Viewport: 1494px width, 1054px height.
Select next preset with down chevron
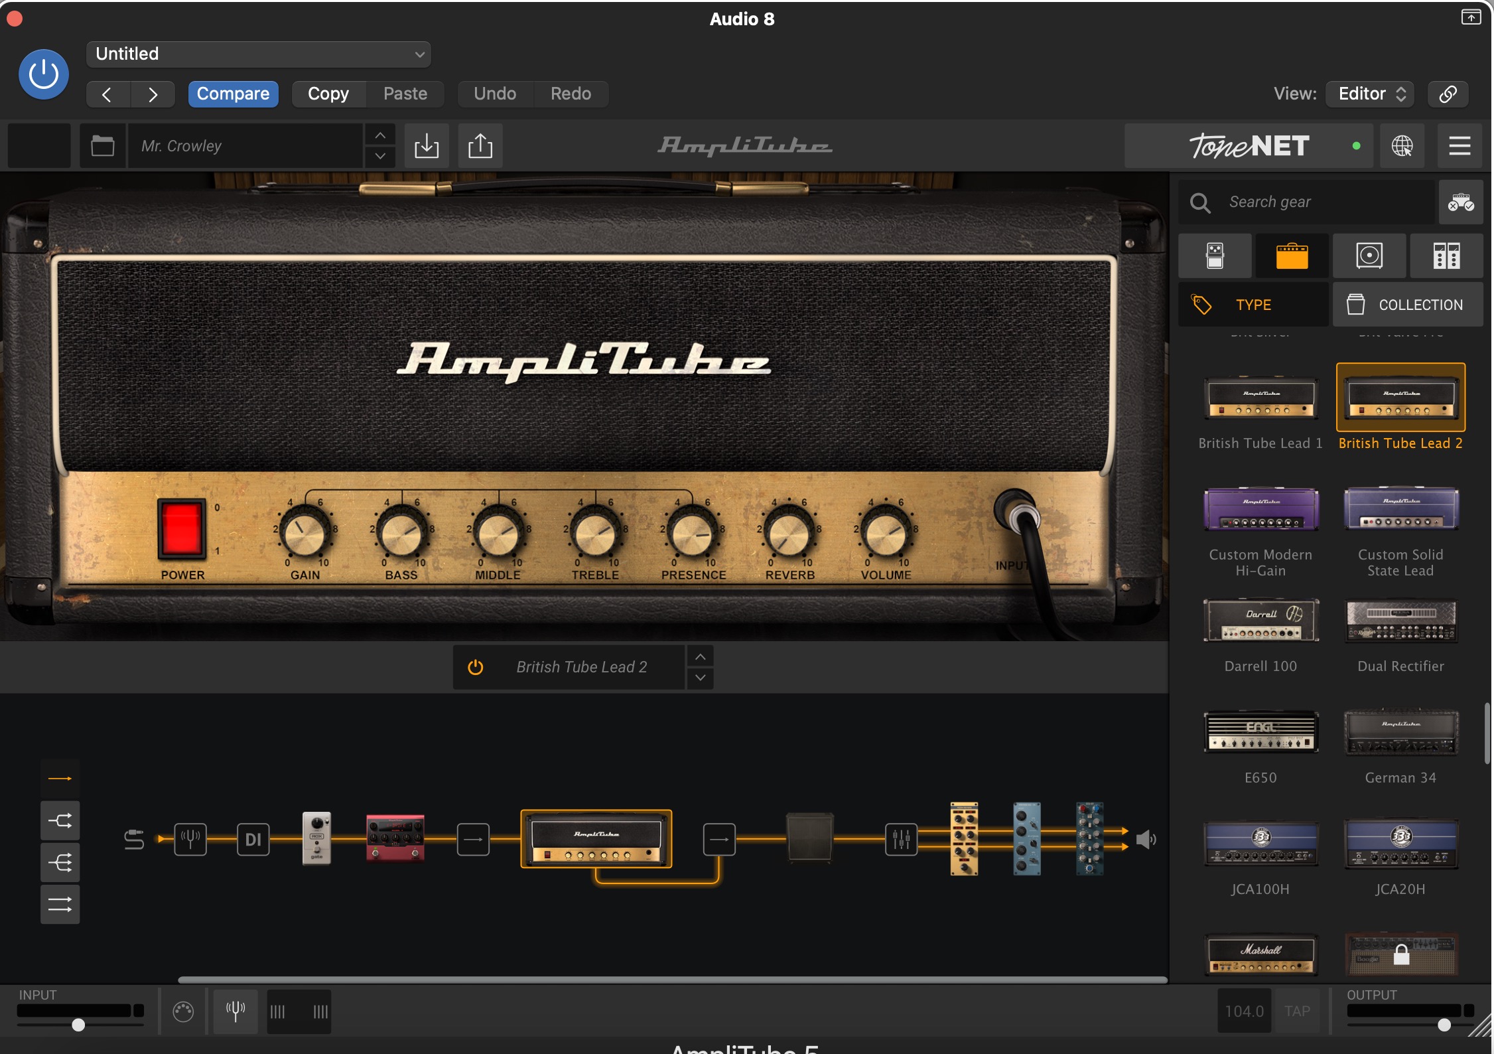point(380,156)
